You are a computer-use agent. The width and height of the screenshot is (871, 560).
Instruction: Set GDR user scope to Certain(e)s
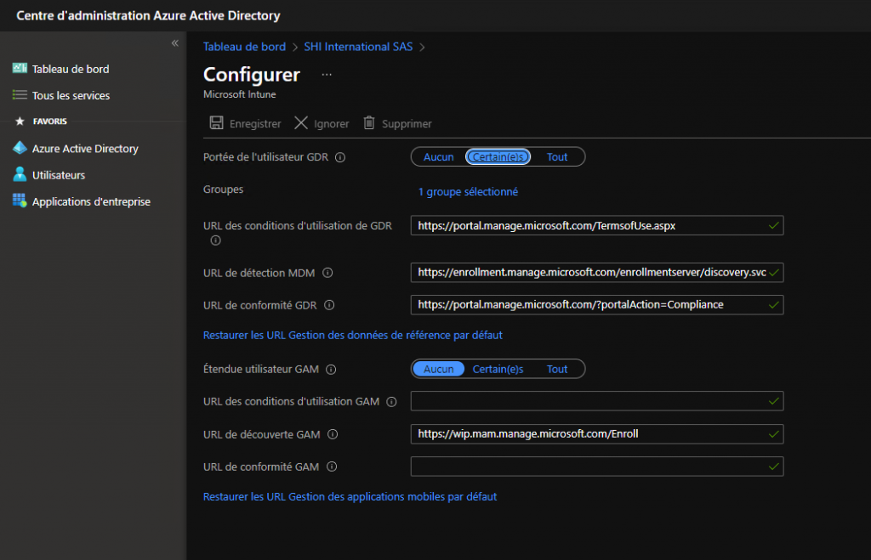click(x=498, y=157)
